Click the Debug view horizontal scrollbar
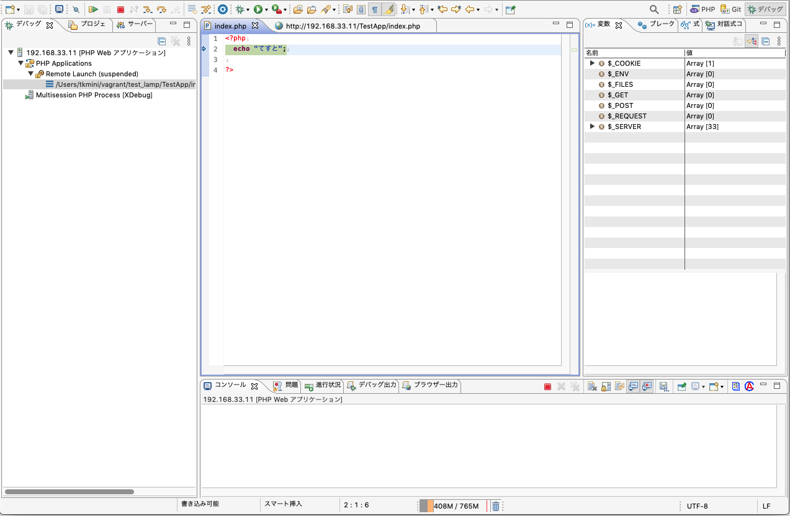 pos(70,492)
